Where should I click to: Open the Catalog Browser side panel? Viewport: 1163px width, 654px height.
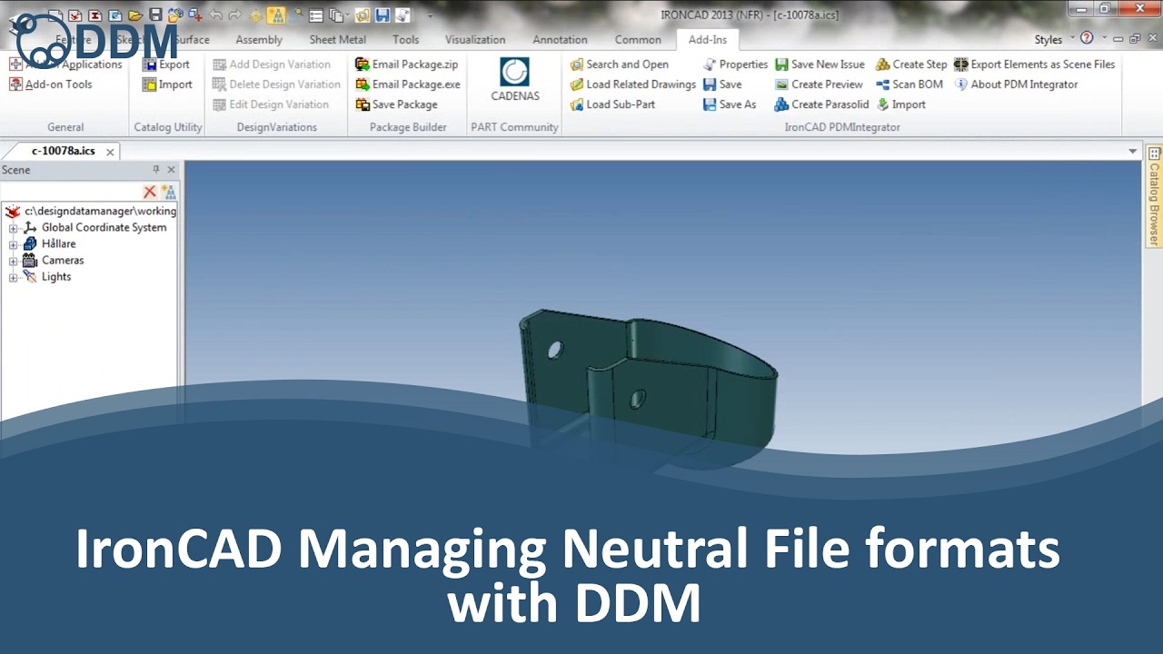(x=1154, y=196)
